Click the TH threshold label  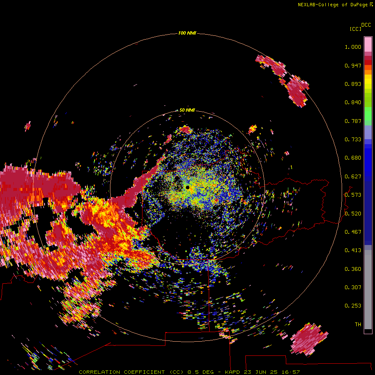[358, 325]
